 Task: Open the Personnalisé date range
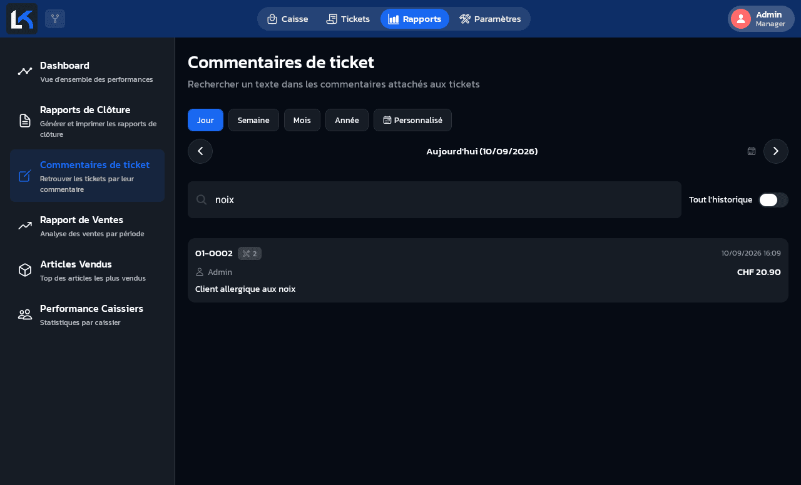pyautogui.click(x=412, y=120)
